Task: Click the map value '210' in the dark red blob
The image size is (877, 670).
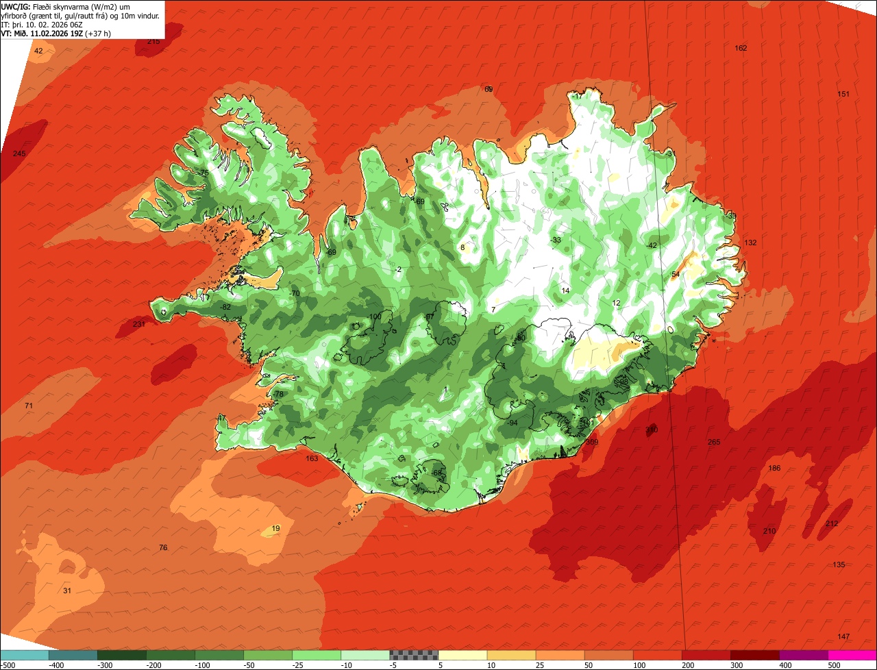Action: pyautogui.click(x=769, y=531)
